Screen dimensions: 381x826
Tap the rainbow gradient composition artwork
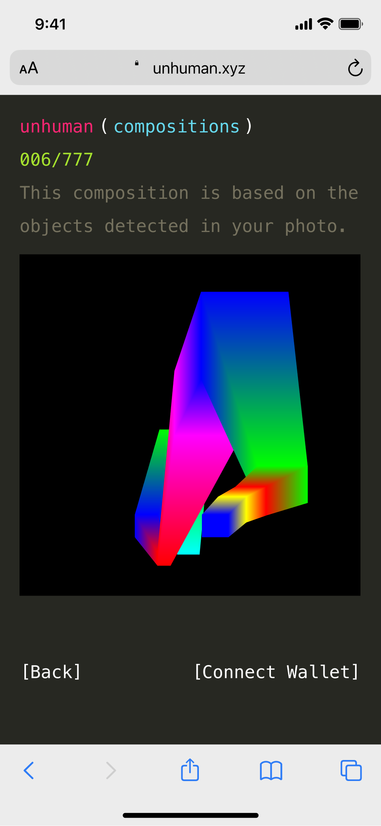tap(190, 425)
